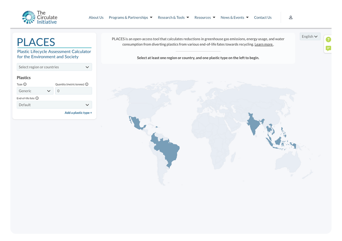
Task: Click Add a plastic type +
Action: pyautogui.click(x=78, y=113)
